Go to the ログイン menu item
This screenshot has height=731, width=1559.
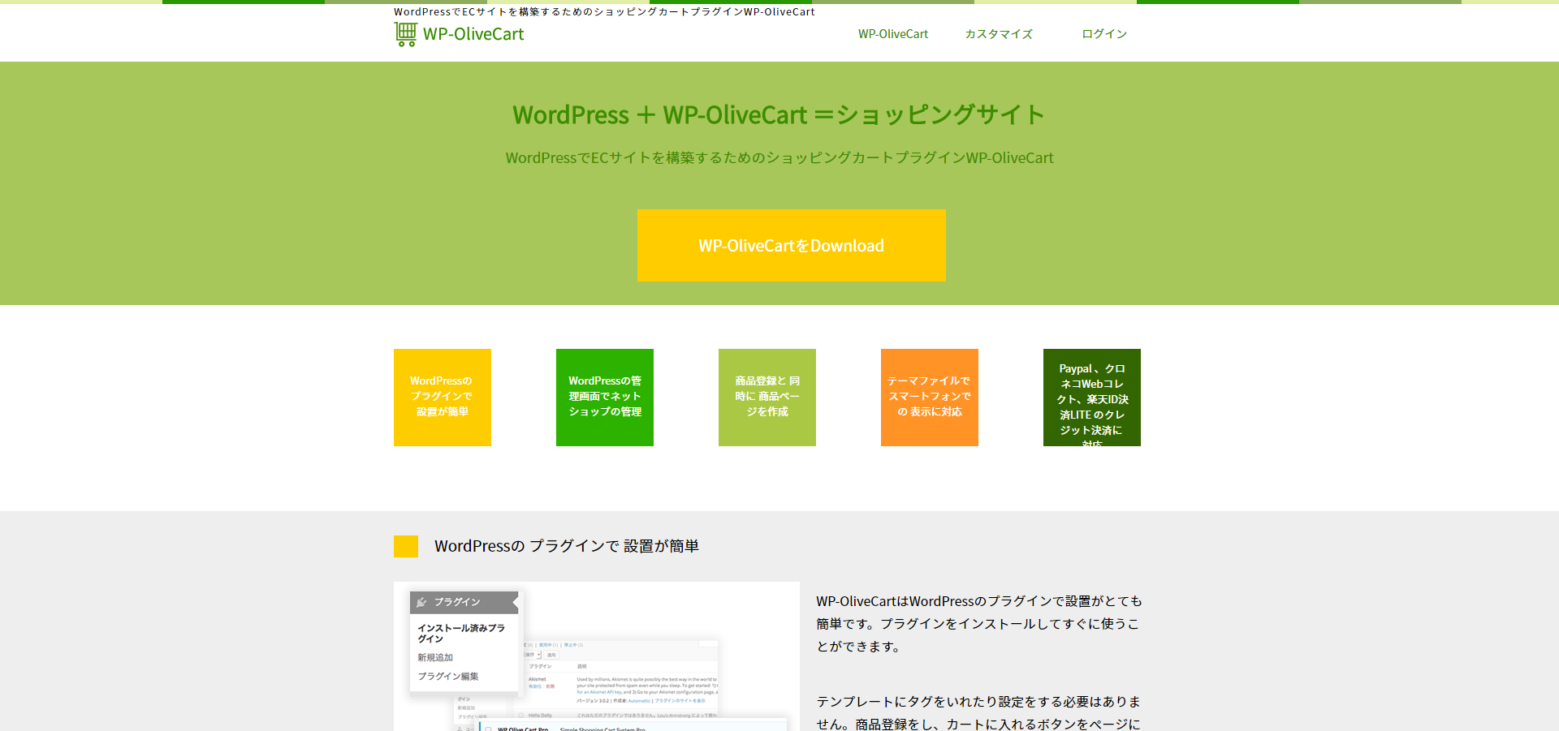[1104, 34]
